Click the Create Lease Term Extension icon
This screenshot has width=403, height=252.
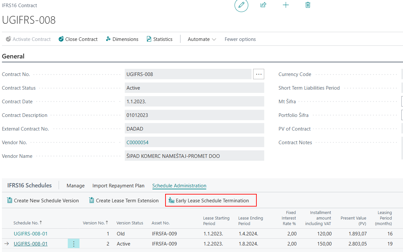point(92,200)
